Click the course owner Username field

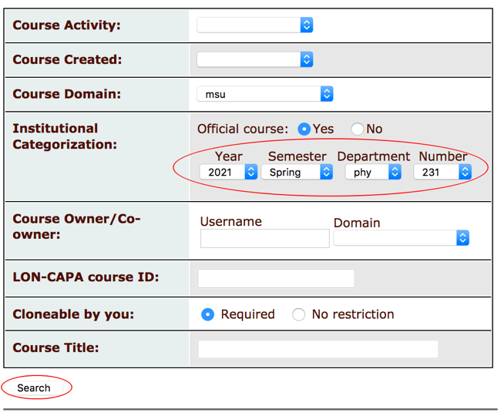coord(264,239)
